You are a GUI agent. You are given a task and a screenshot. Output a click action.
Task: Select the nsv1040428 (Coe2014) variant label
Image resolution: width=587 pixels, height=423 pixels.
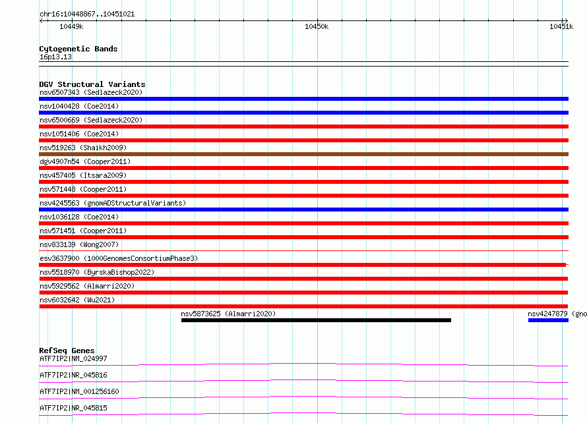point(79,106)
